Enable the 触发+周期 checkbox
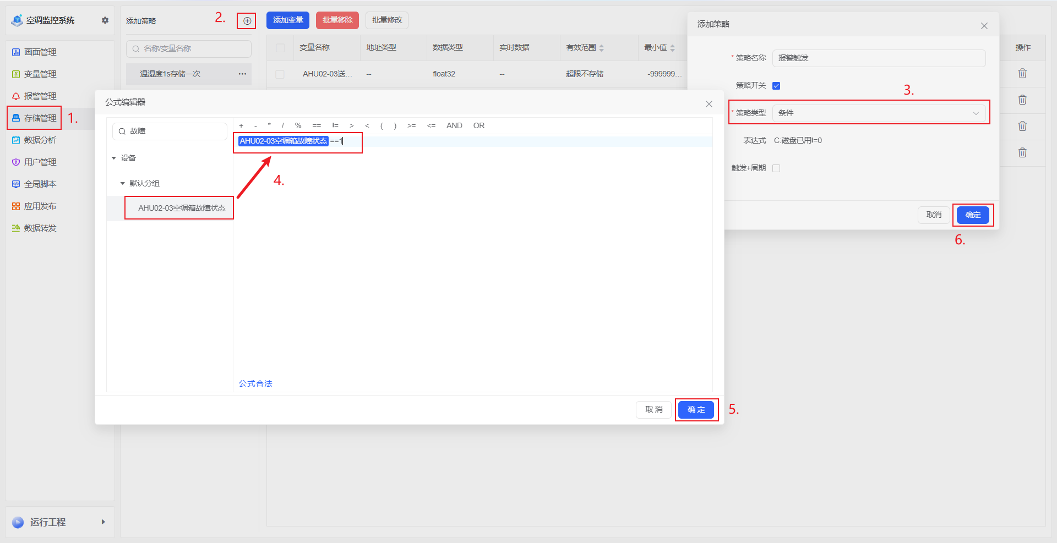Viewport: 1057px width, 543px height. [x=776, y=168]
